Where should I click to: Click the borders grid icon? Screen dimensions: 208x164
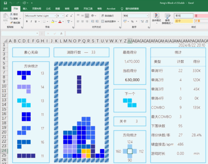click(x=44, y=21)
